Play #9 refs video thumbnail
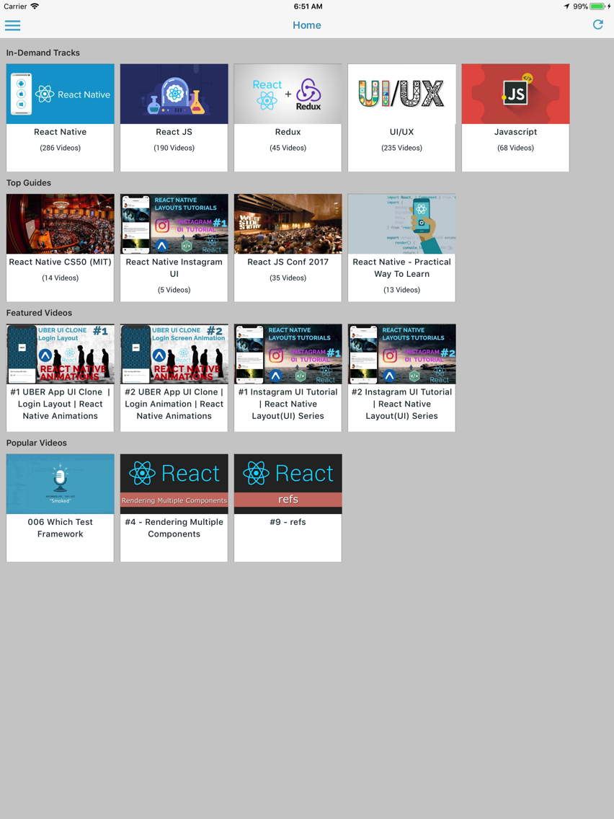This screenshot has height=819, width=614. pyautogui.click(x=288, y=484)
